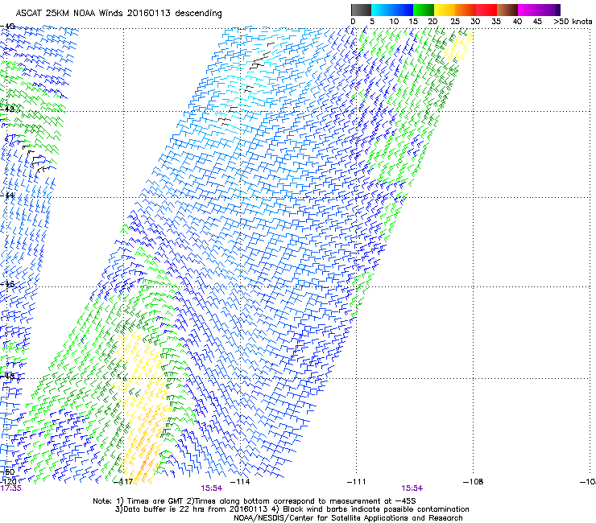
Task: Click the '15:54' time stamp near -114
Action: (x=211, y=488)
